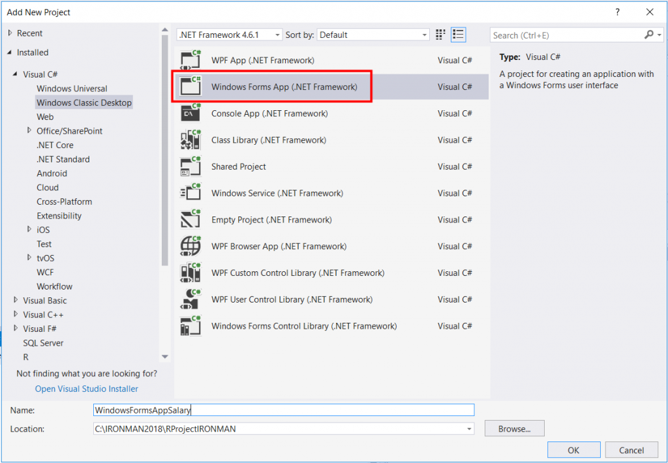Click the Windows Service template icon
The width and height of the screenshot is (668, 463).
coord(190,193)
